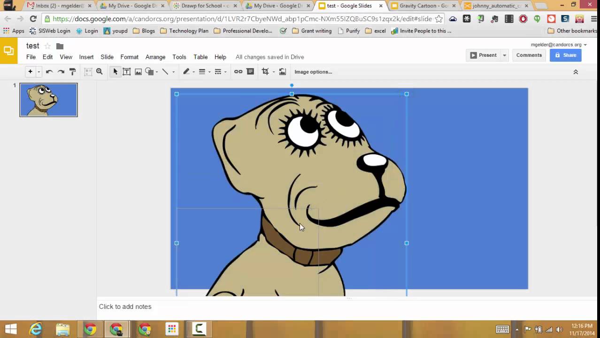Image resolution: width=600 pixels, height=338 pixels.
Task: Open File Explorer from the taskbar
Action: tap(63, 329)
